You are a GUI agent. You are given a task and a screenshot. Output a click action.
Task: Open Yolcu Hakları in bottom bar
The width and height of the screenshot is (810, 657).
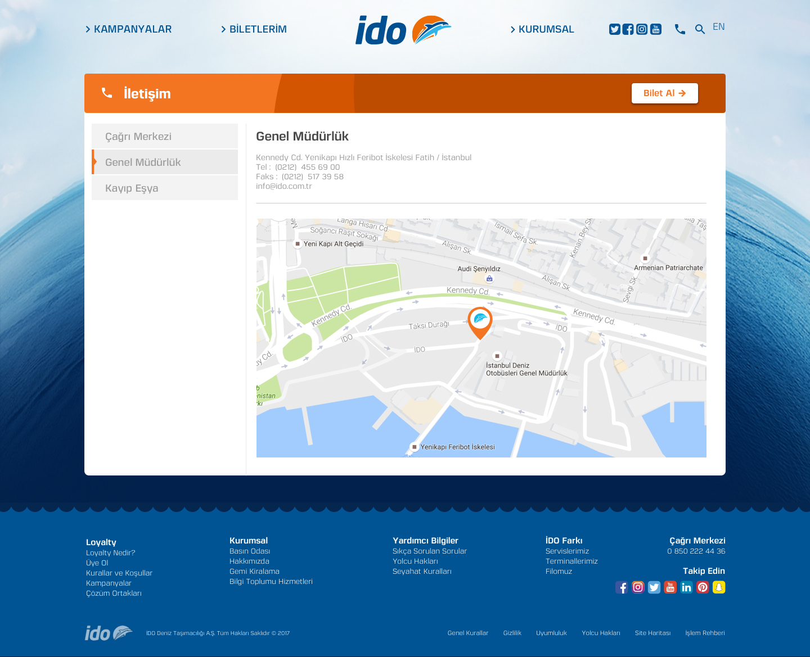601,633
